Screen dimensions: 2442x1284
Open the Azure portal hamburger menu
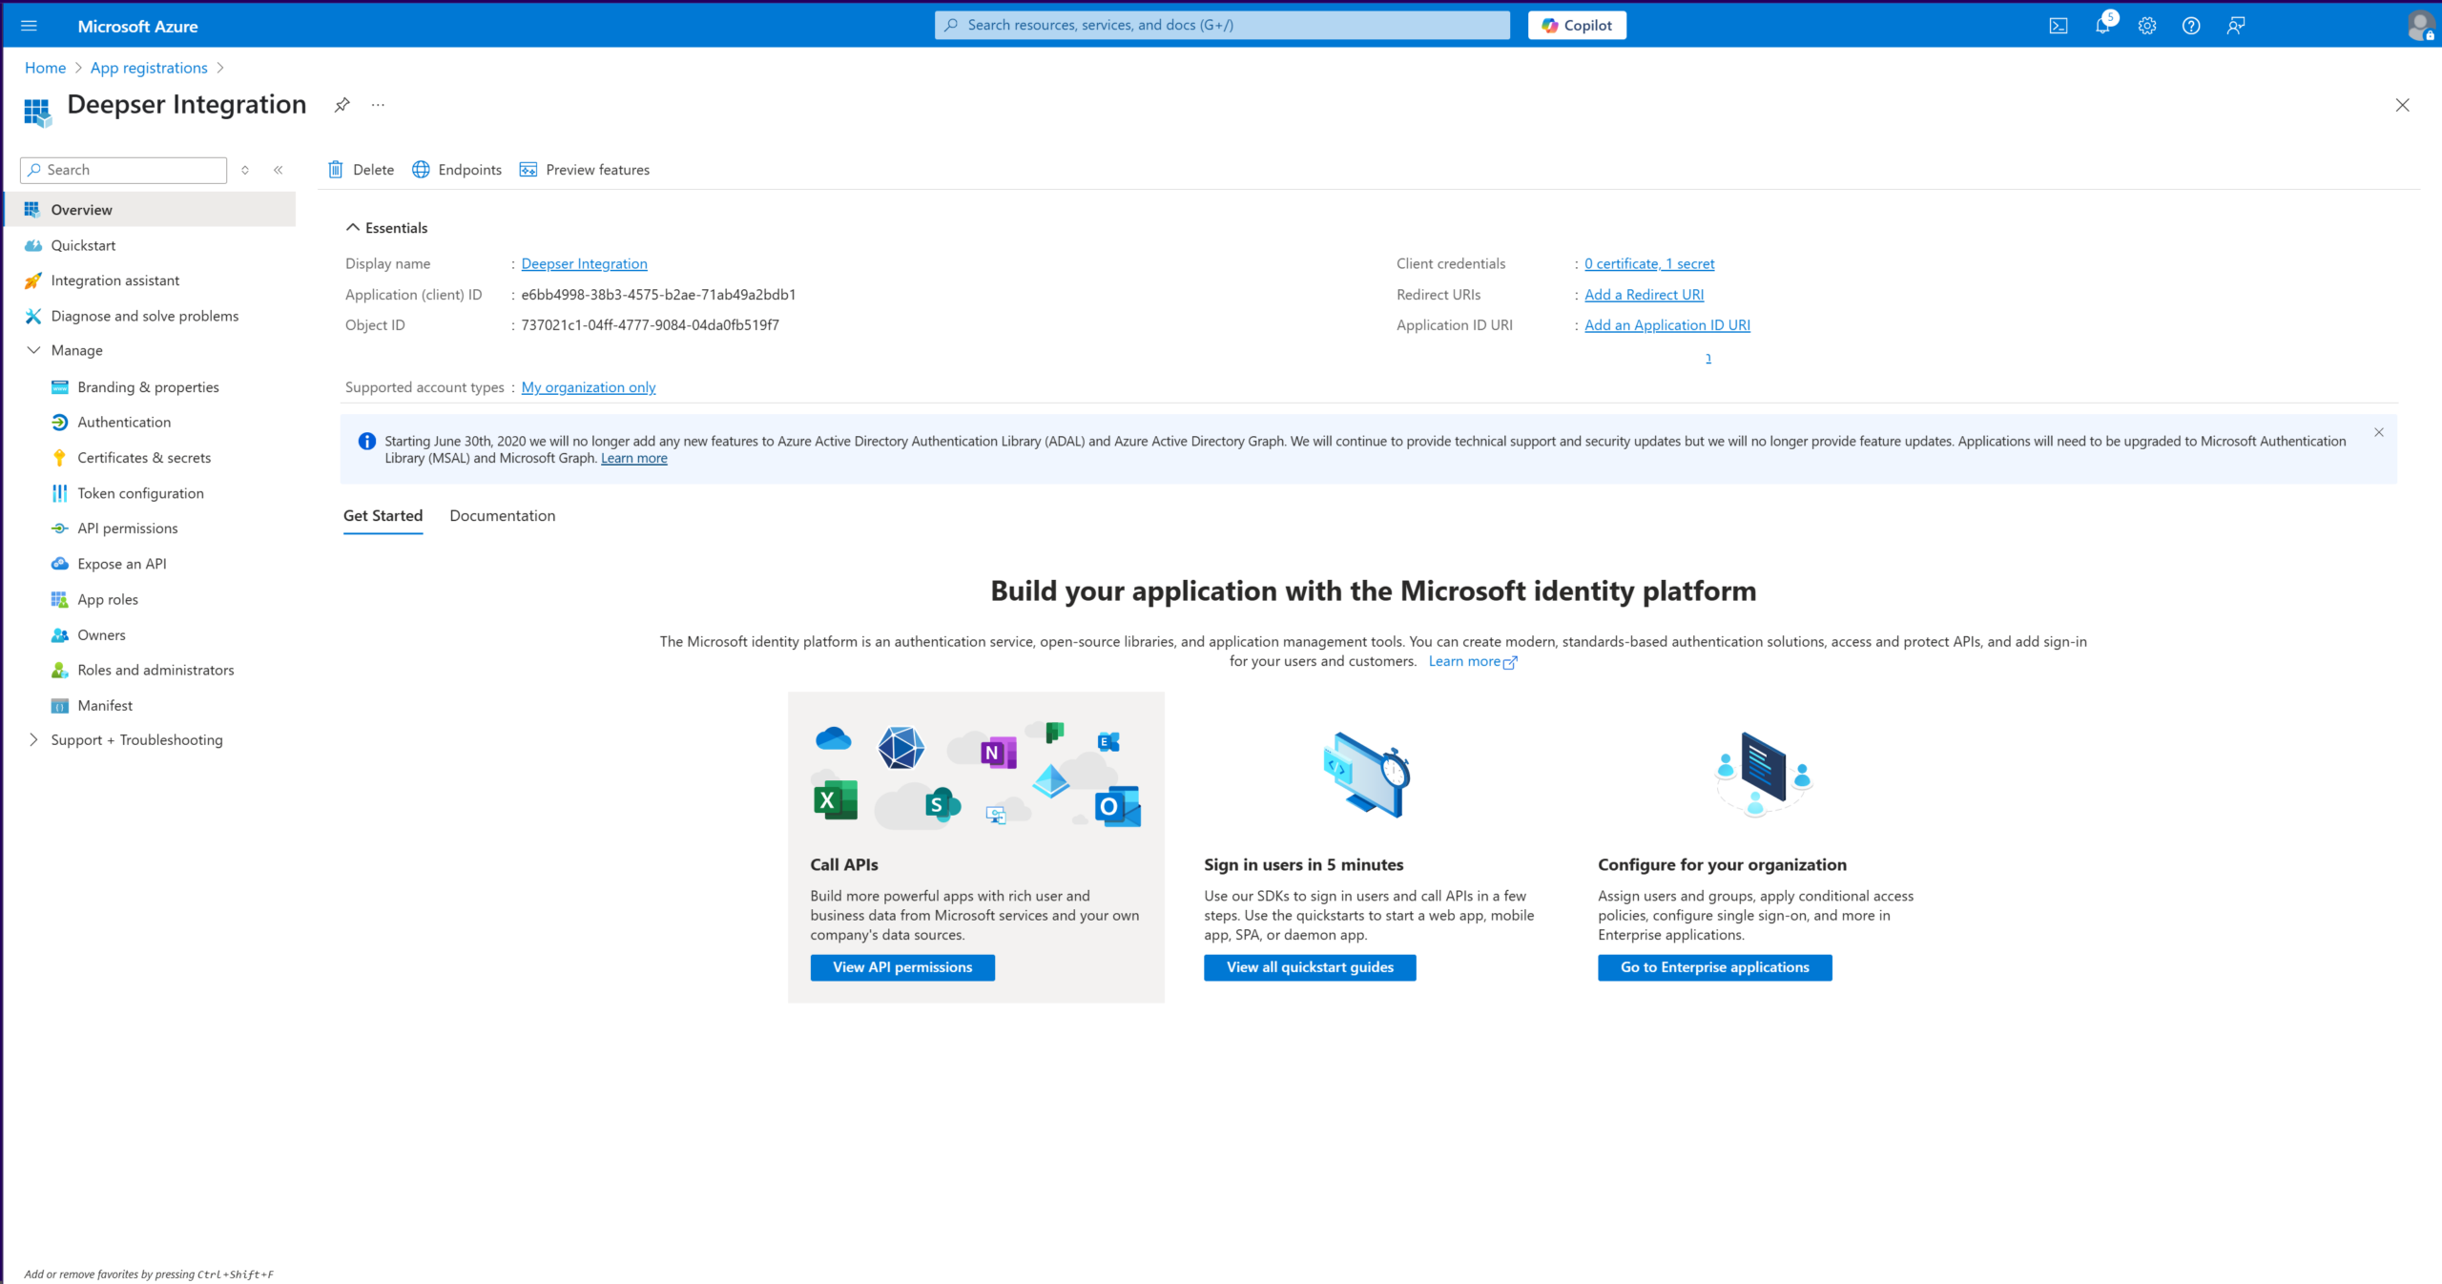[x=29, y=26]
